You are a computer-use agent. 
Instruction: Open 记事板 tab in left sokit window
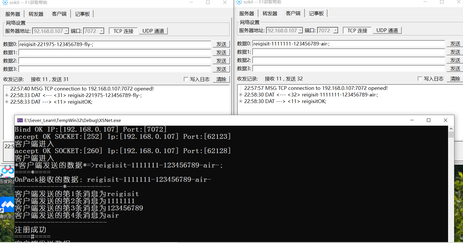tap(83, 14)
